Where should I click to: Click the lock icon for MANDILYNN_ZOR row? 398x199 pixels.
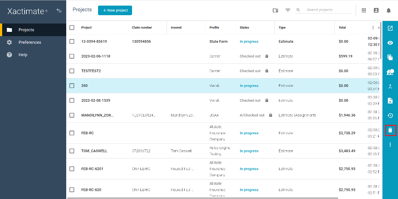271,115
